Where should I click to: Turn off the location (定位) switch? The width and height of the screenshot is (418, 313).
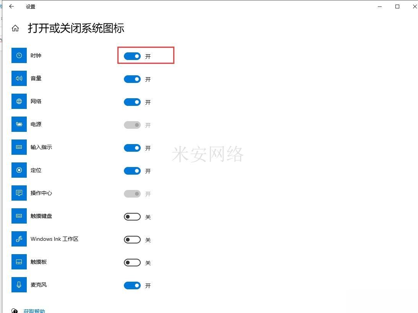click(132, 171)
